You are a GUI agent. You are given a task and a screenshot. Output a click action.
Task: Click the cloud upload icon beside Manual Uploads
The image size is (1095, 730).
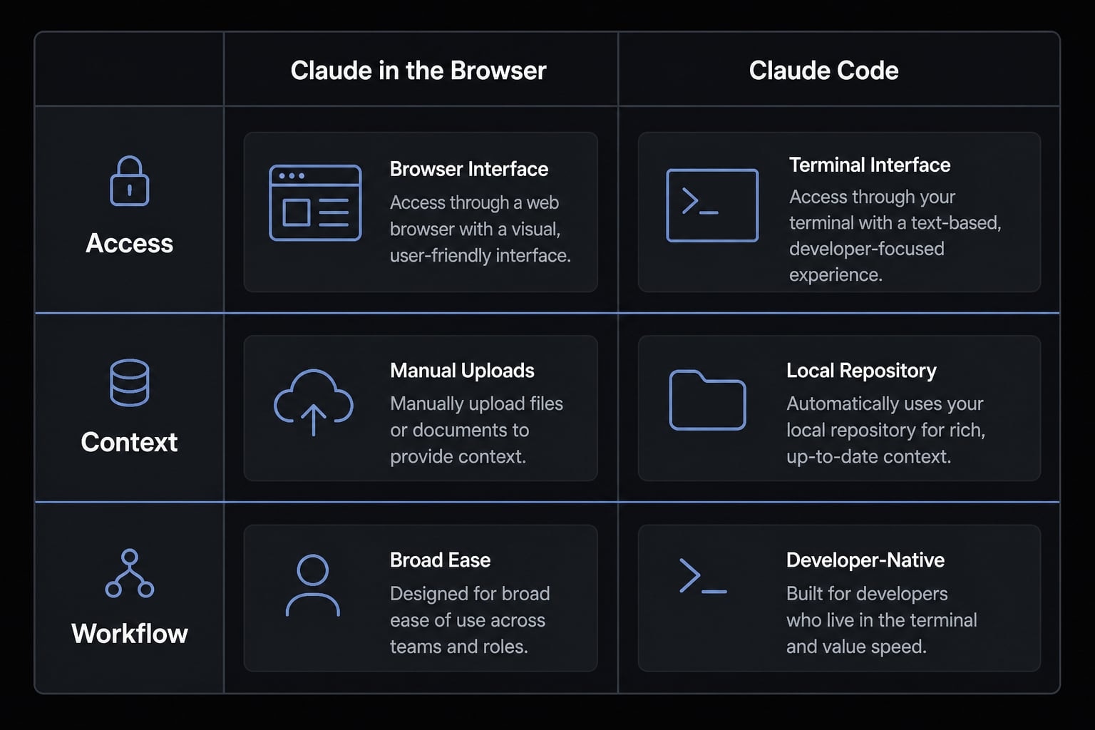314,402
